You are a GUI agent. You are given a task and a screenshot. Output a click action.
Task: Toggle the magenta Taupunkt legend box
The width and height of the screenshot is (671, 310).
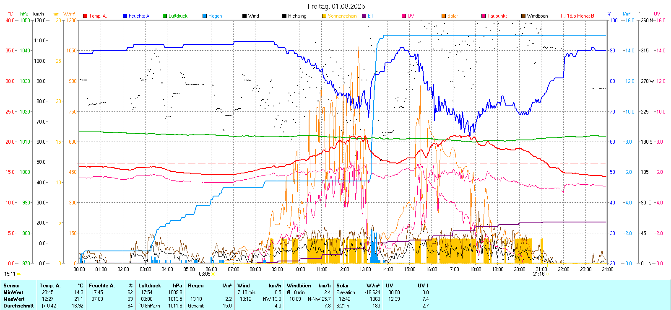(x=484, y=16)
